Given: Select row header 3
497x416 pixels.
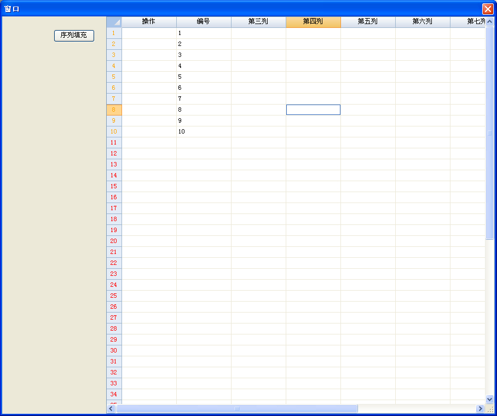Looking at the screenshot, I should coord(114,55).
